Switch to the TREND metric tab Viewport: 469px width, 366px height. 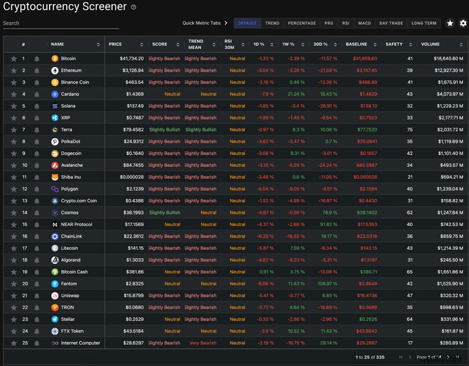[x=272, y=23]
